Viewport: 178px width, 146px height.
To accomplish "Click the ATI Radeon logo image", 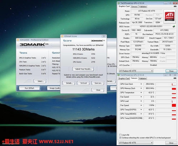I will (x=169, y=16).
